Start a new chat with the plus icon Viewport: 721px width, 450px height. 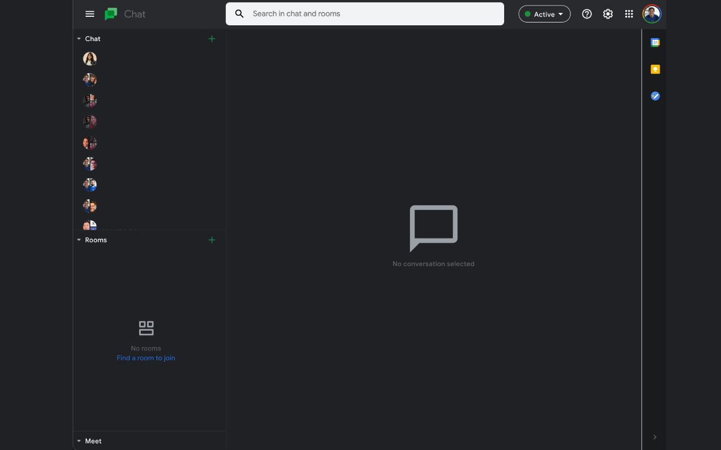212,38
